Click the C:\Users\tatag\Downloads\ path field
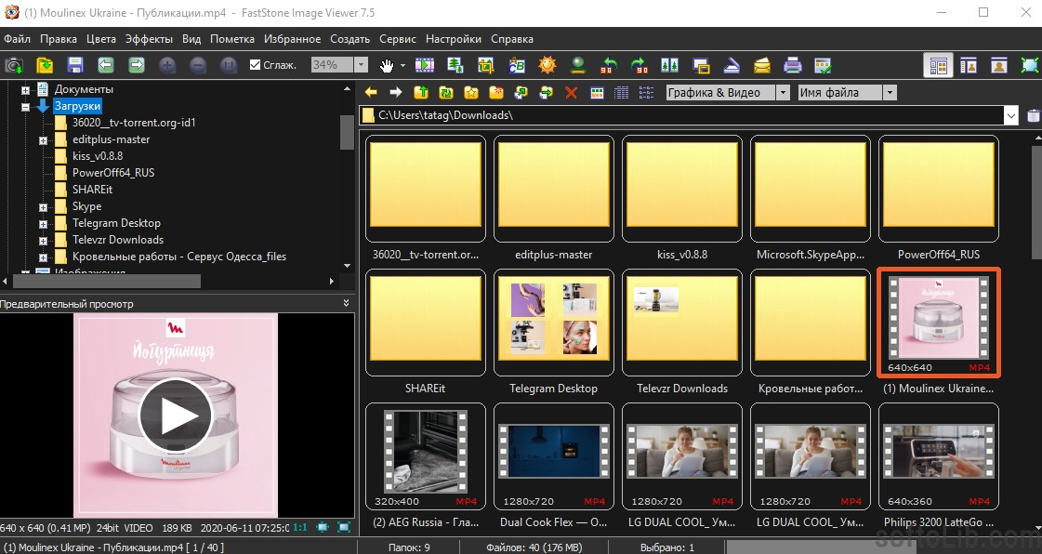 point(681,115)
